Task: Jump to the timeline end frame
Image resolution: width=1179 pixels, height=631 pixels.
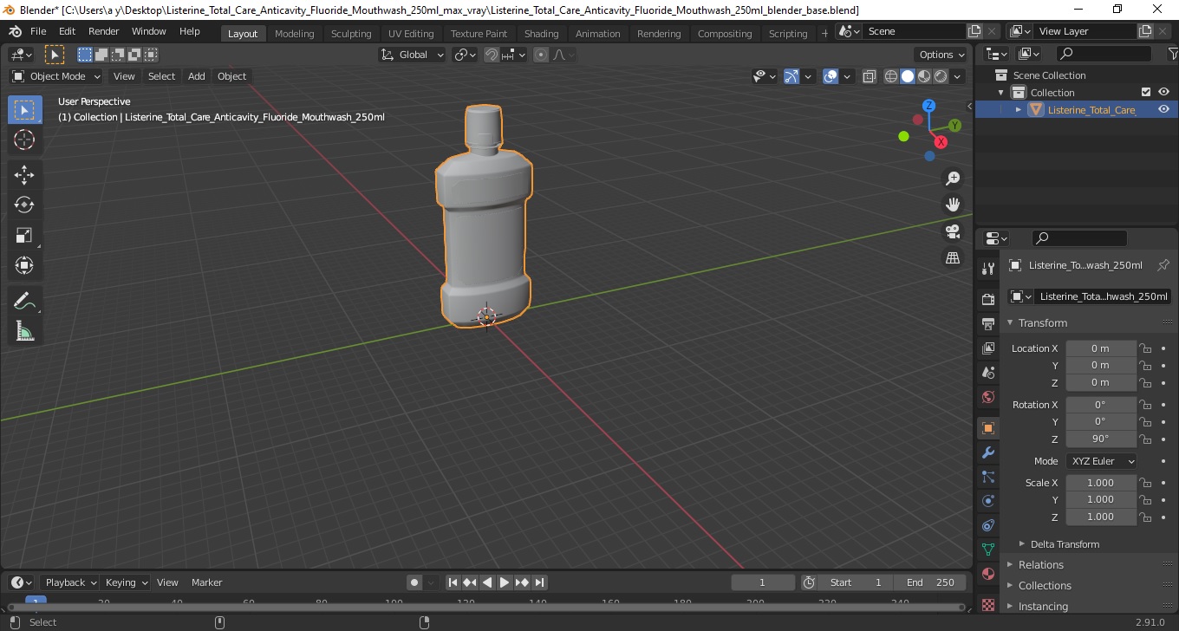Action: point(539,582)
